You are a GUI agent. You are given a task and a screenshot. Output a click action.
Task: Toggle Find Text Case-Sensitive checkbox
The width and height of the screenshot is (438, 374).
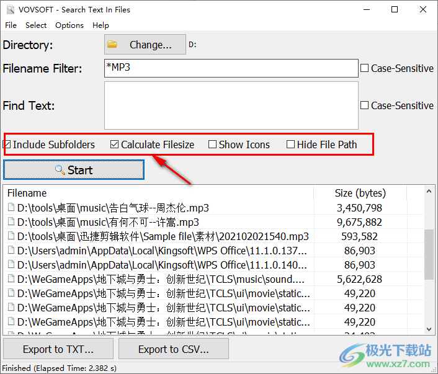coord(364,105)
